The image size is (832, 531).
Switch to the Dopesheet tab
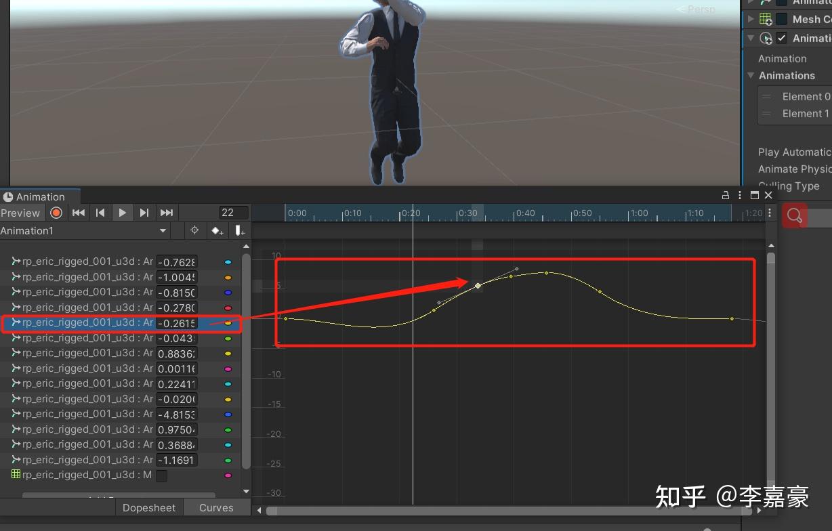[x=148, y=507]
